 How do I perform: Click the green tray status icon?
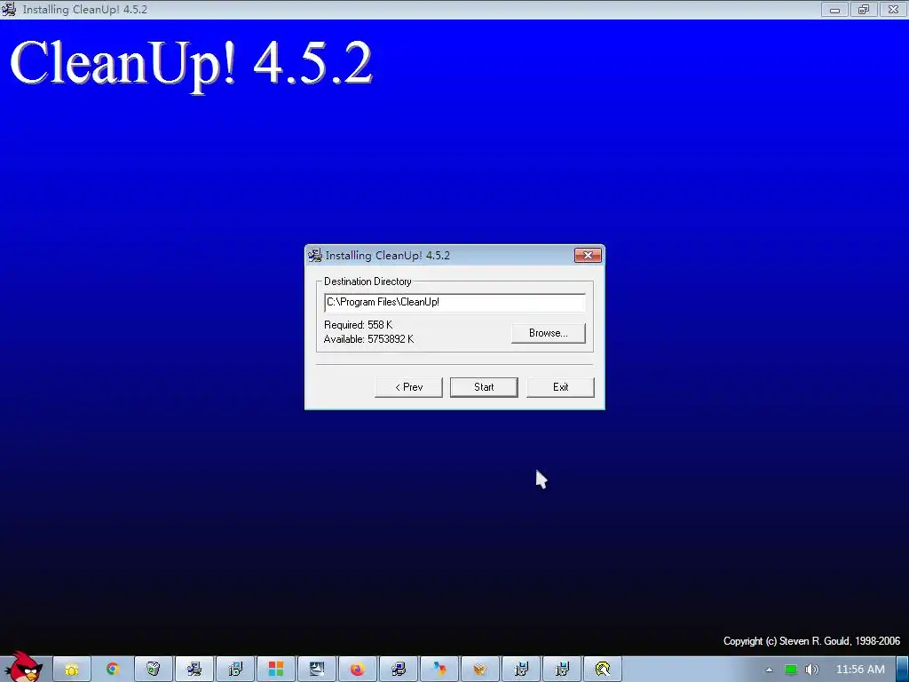click(791, 670)
